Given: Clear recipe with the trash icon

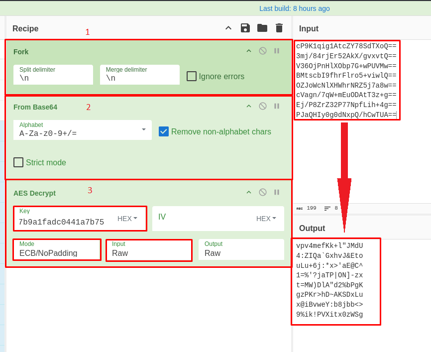Looking at the screenshot, I should click(279, 28).
